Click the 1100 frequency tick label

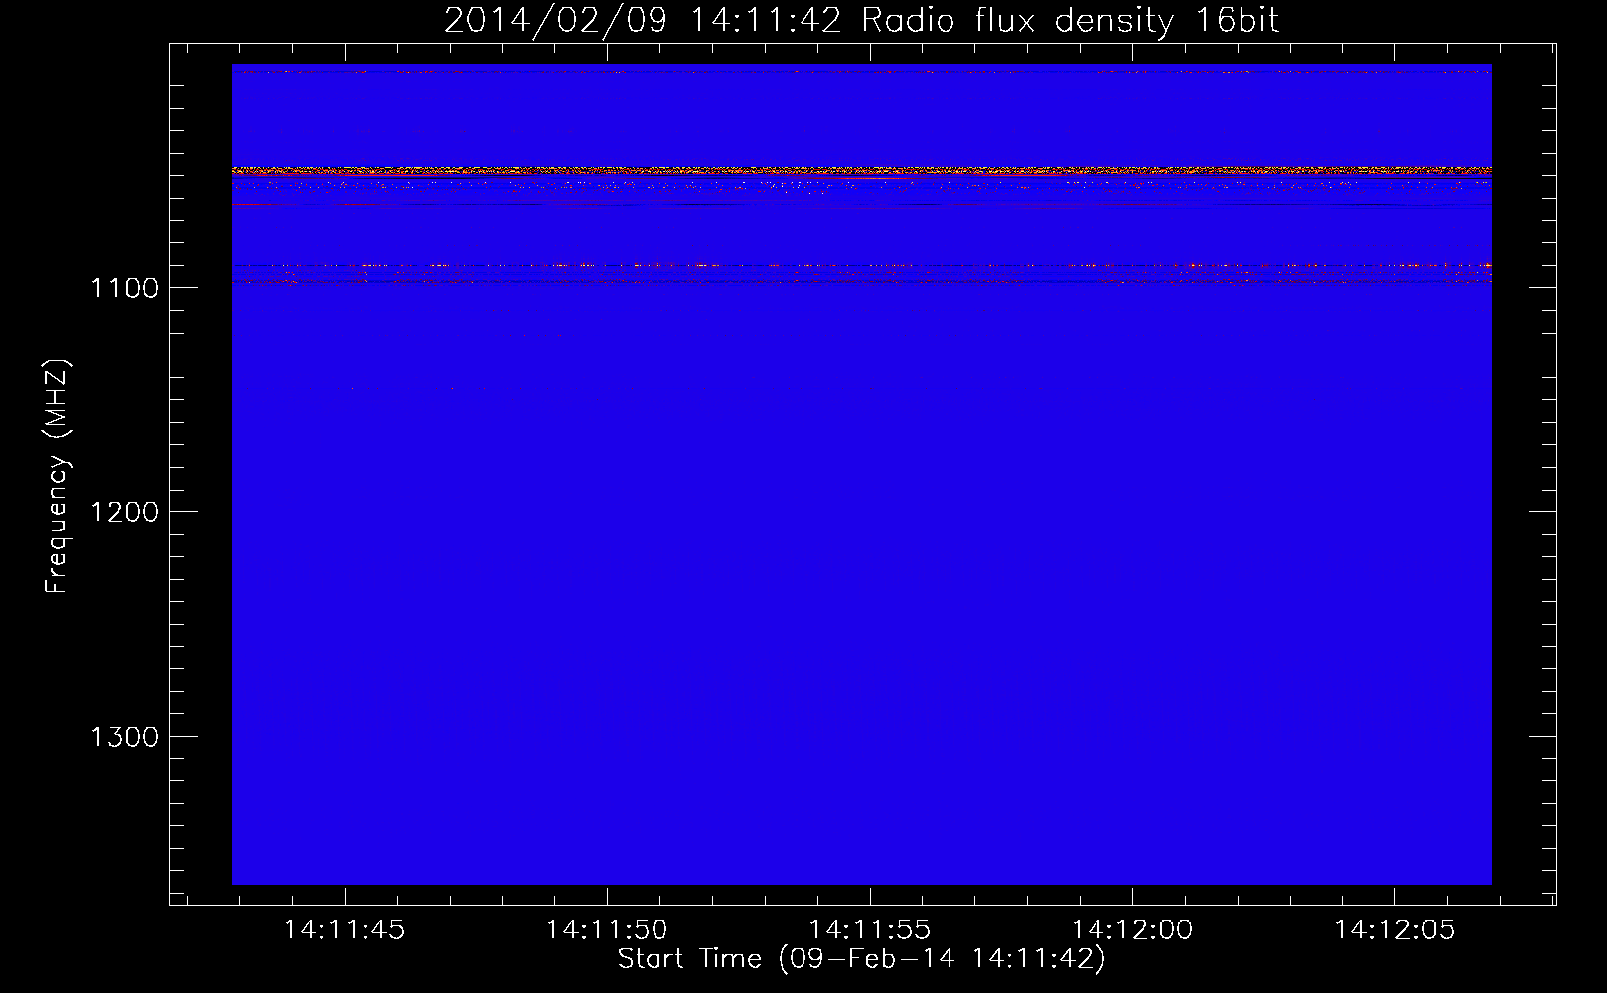pos(124,288)
